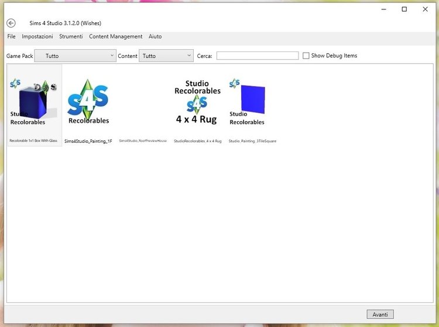Maximize the Sims 4 Studio window
The width and height of the screenshot is (439, 327).
tap(404, 9)
